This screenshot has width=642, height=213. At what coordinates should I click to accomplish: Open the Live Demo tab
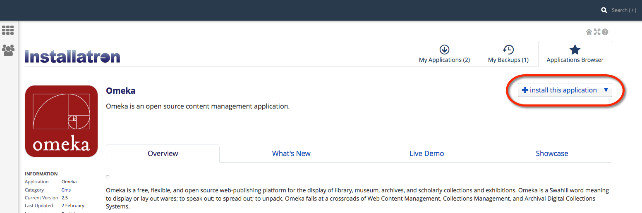point(426,153)
